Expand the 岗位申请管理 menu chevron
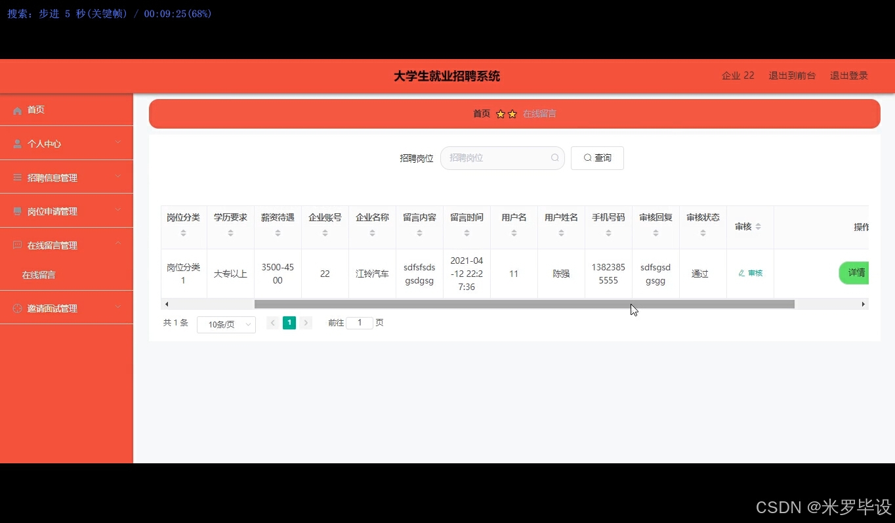 point(117,209)
